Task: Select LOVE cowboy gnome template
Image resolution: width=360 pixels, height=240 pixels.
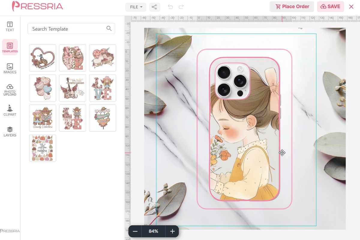Action: (x=73, y=118)
